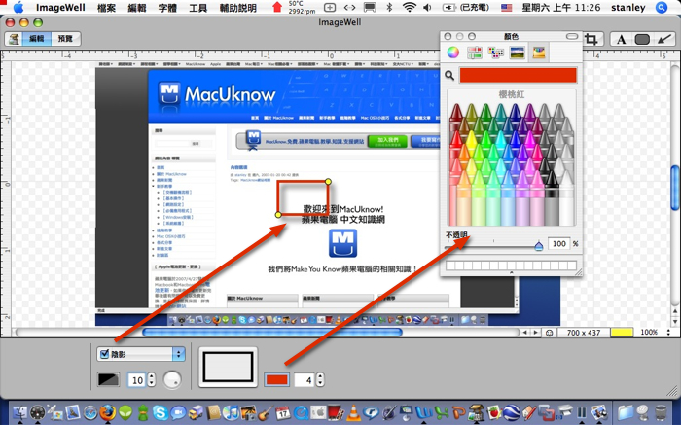681x425 pixels.
Task: Open the ImageWell application menu
Action: 60,8
